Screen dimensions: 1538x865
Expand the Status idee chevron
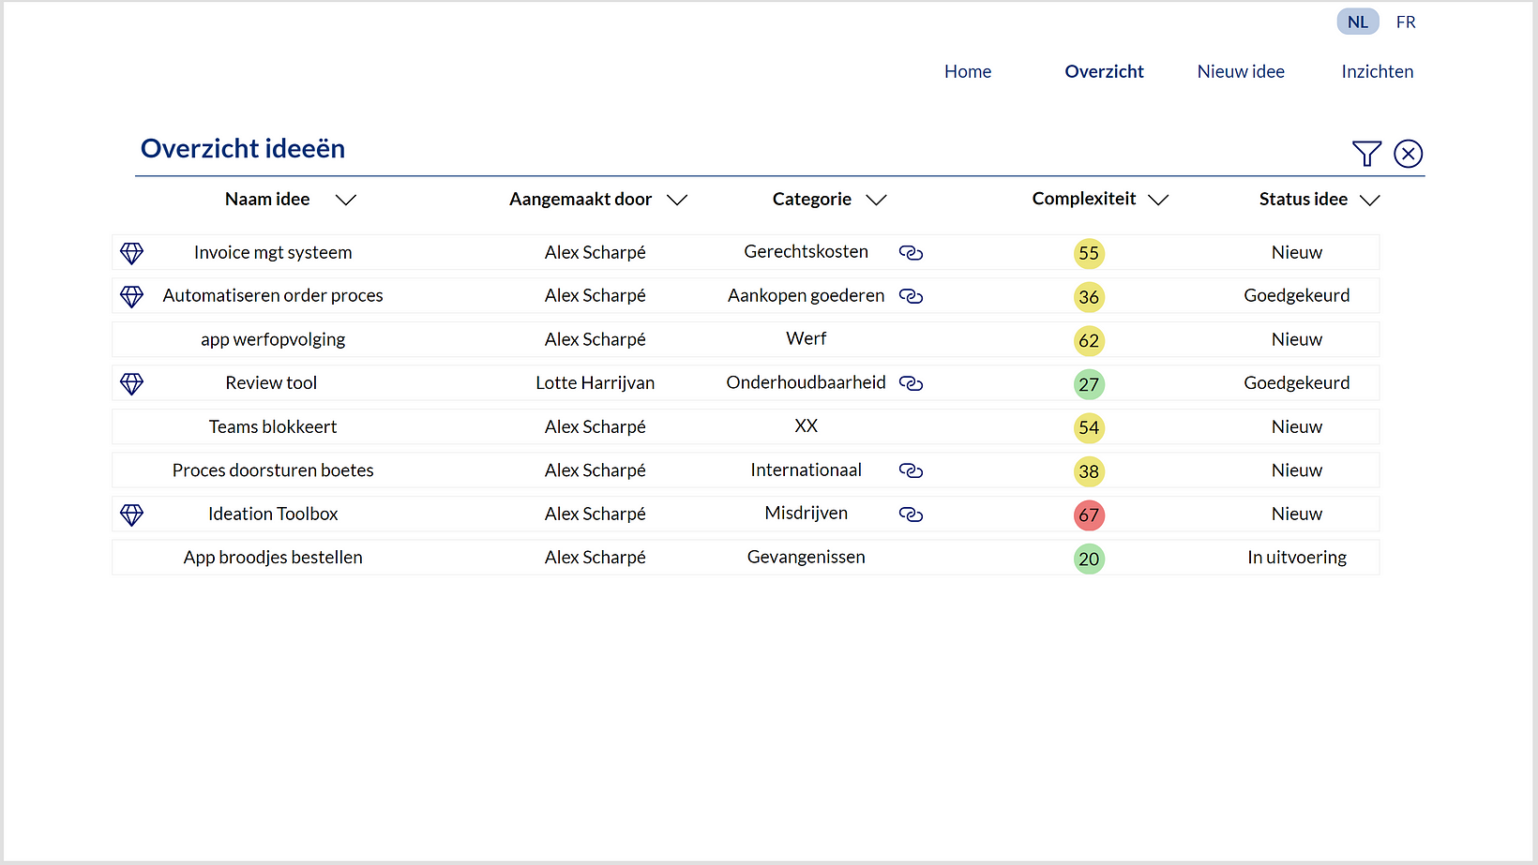click(1370, 200)
